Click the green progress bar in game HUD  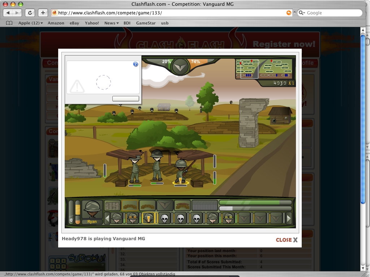[x=255, y=203]
